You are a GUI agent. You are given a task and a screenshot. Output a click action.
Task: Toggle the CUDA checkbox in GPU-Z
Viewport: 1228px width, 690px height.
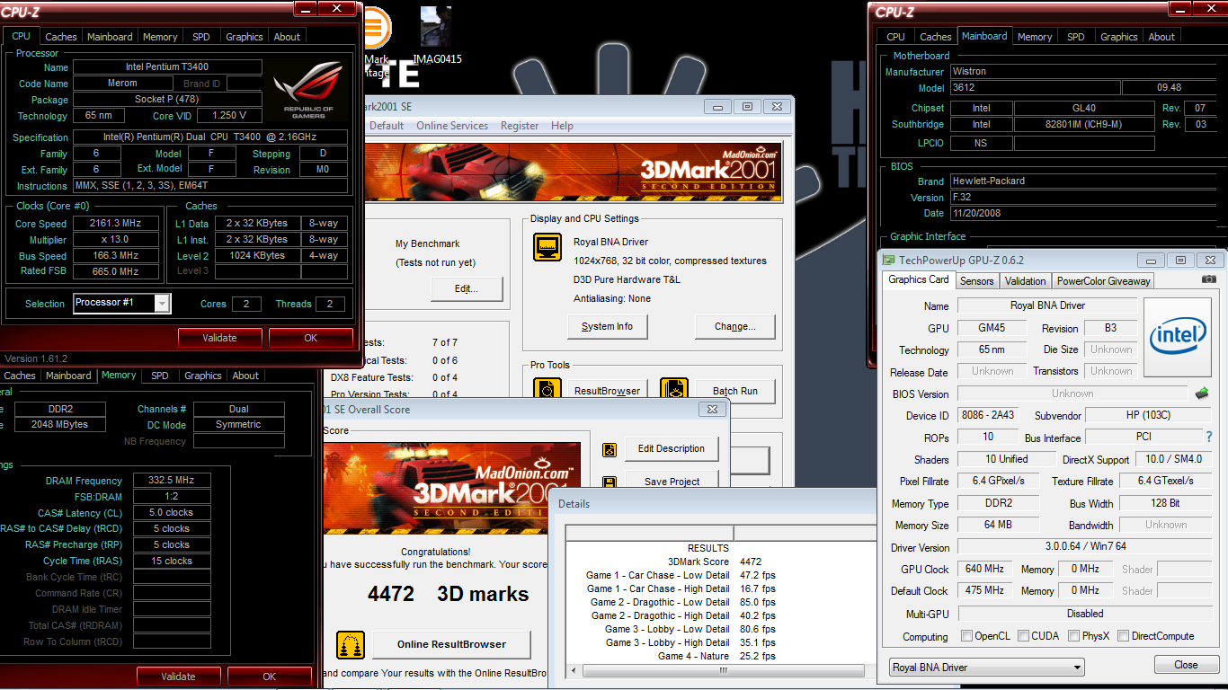click(1023, 636)
